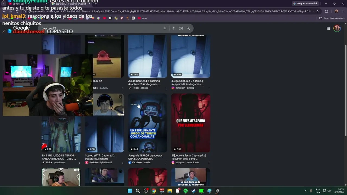
Task: Play 'UN ESPELUZNANTE JUEGO DE TERROR' video thumbnail
Action: [147, 123]
